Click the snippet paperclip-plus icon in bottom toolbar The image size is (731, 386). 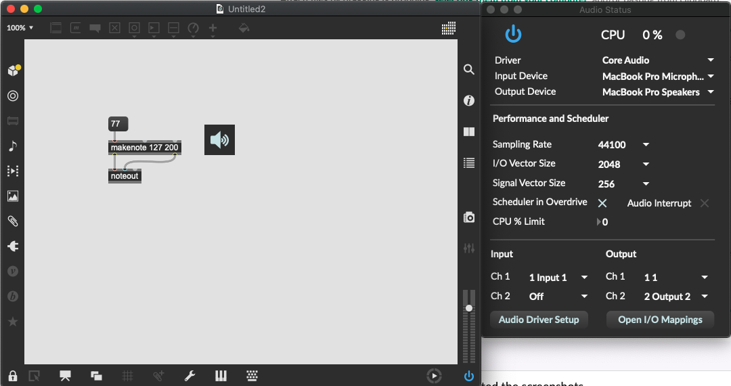(x=158, y=376)
